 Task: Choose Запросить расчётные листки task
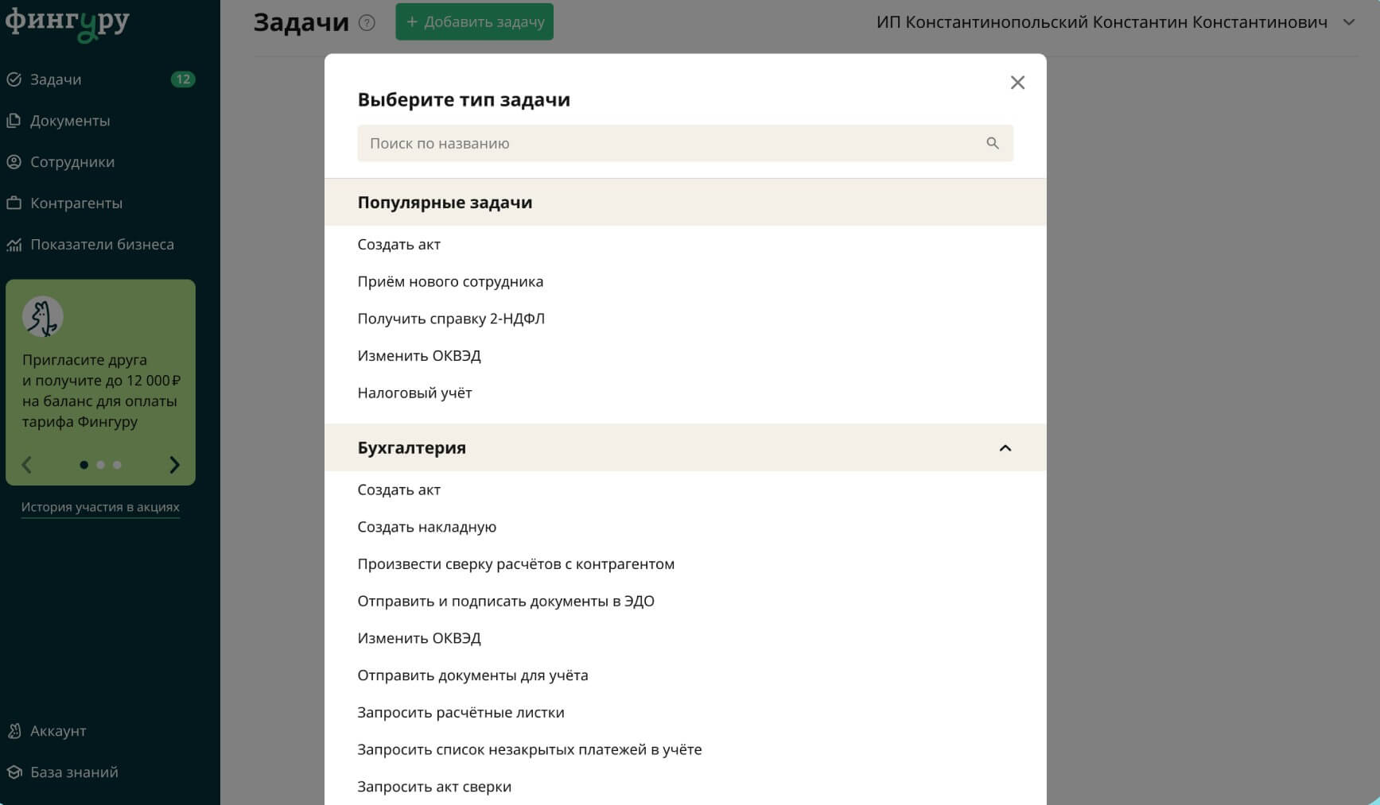461,712
